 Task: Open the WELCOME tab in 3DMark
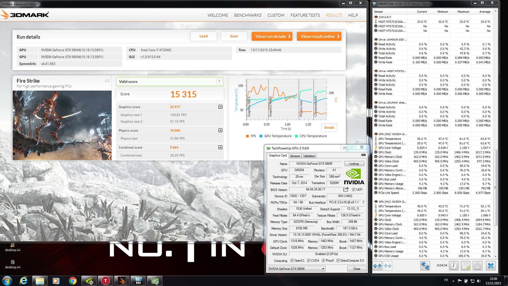pyautogui.click(x=217, y=15)
